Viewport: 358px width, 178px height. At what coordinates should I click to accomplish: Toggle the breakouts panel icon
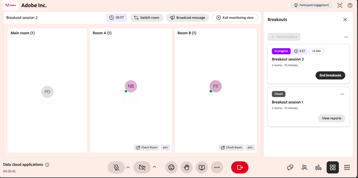[x=333, y=168]
